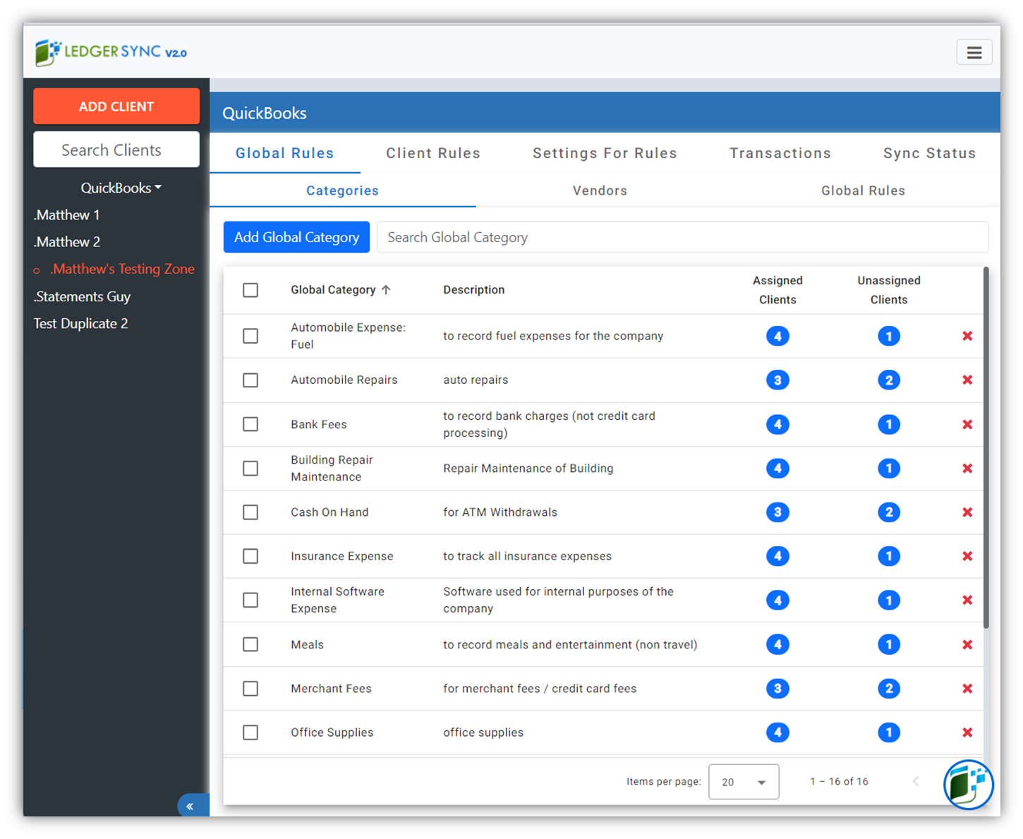
Task: Tick the Automobile Repairs checkbox
Action: tap(250, 380)
